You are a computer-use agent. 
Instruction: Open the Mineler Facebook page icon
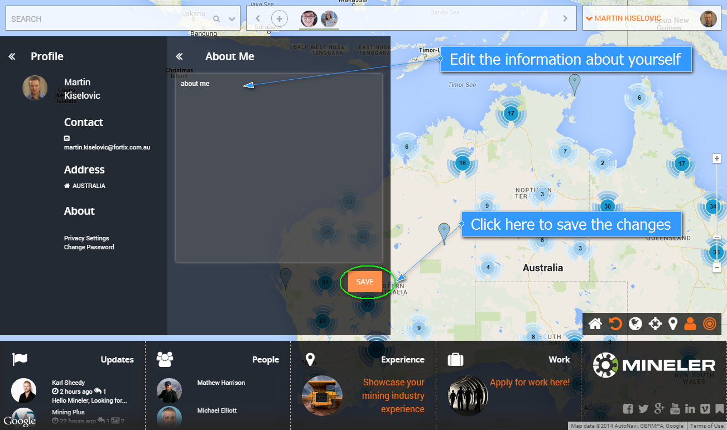click(628, 409)
